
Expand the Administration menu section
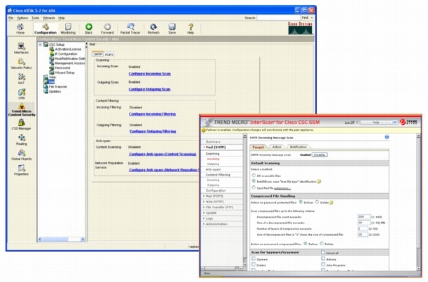point(204,224)
